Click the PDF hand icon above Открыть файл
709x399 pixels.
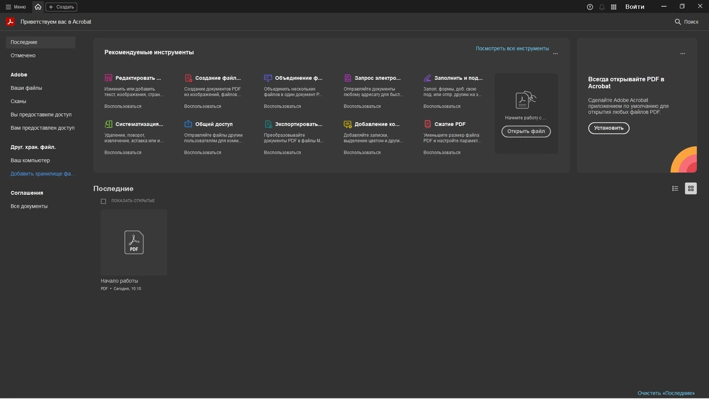[x=526, y=100]
